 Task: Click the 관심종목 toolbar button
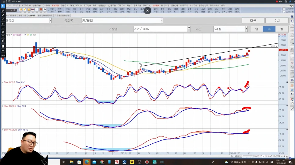click(95, 10)
